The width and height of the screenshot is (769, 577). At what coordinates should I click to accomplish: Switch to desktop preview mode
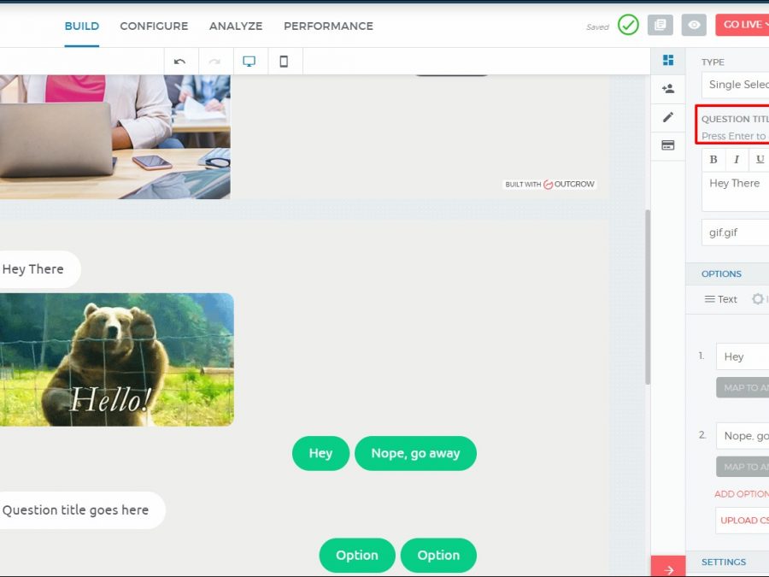point(249,62)
